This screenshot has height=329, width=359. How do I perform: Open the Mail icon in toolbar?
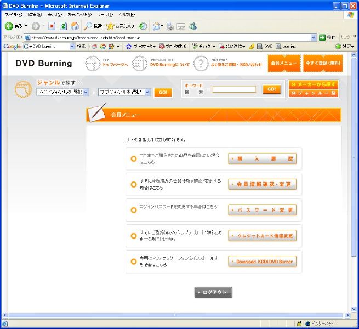pyautogui.click(x=157, y=26)
